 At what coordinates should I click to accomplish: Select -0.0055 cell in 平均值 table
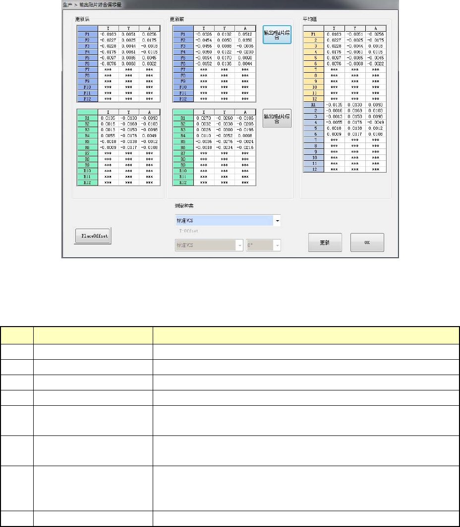coord(335,122)
